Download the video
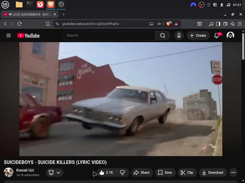 tap(213, 172)
